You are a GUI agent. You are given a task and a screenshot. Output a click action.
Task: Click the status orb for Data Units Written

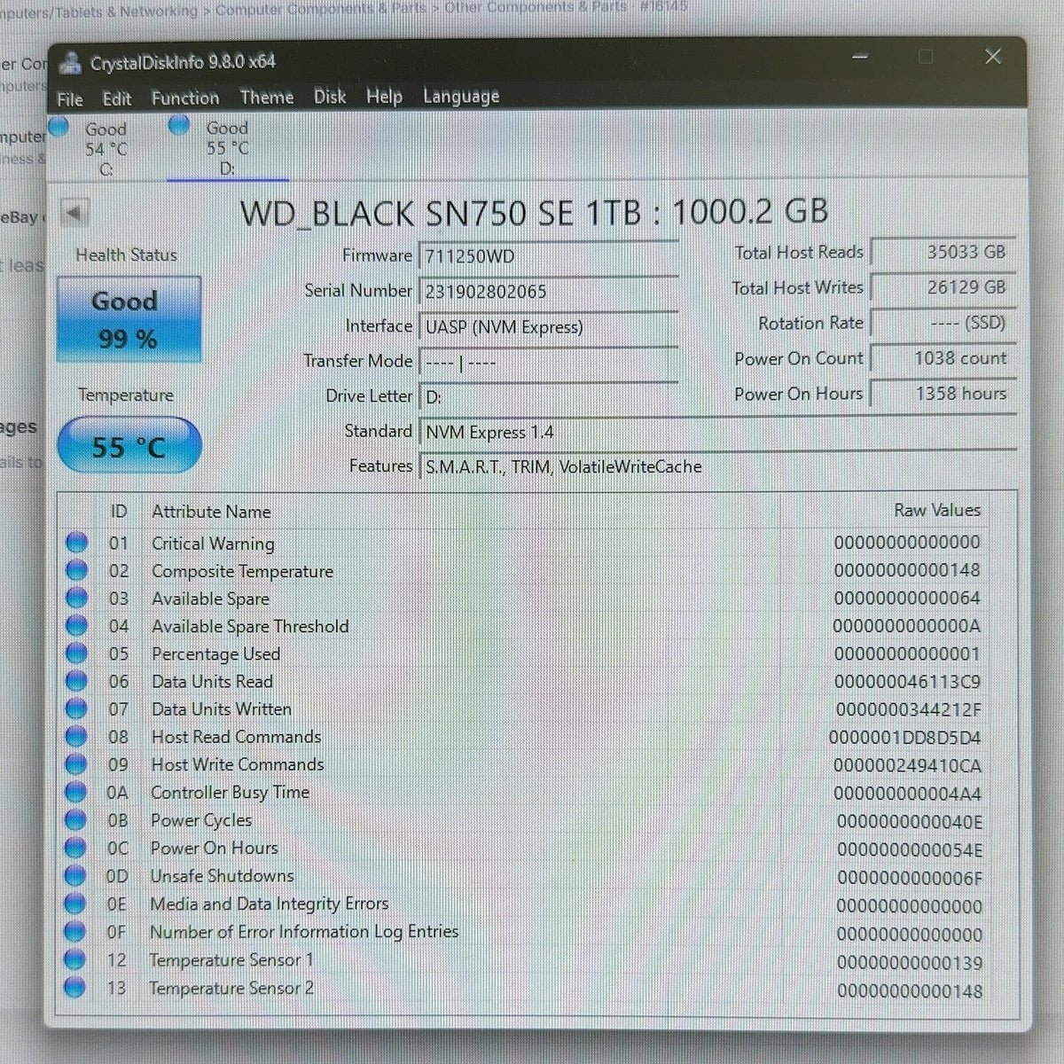click(77, 708)
